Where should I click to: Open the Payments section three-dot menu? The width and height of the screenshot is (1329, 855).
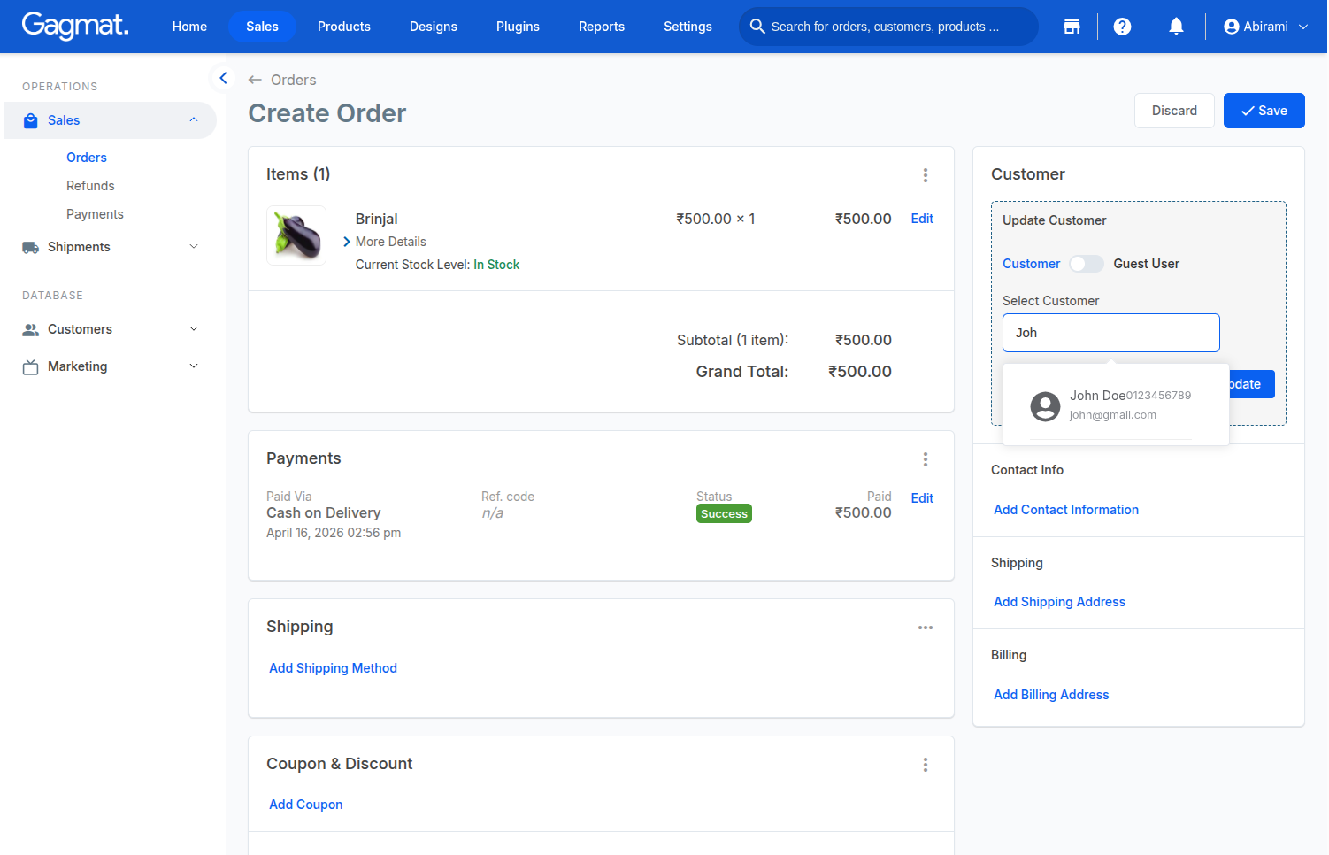(926, 459)
